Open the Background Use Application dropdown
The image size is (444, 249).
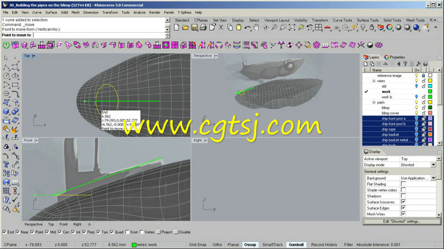433,178
